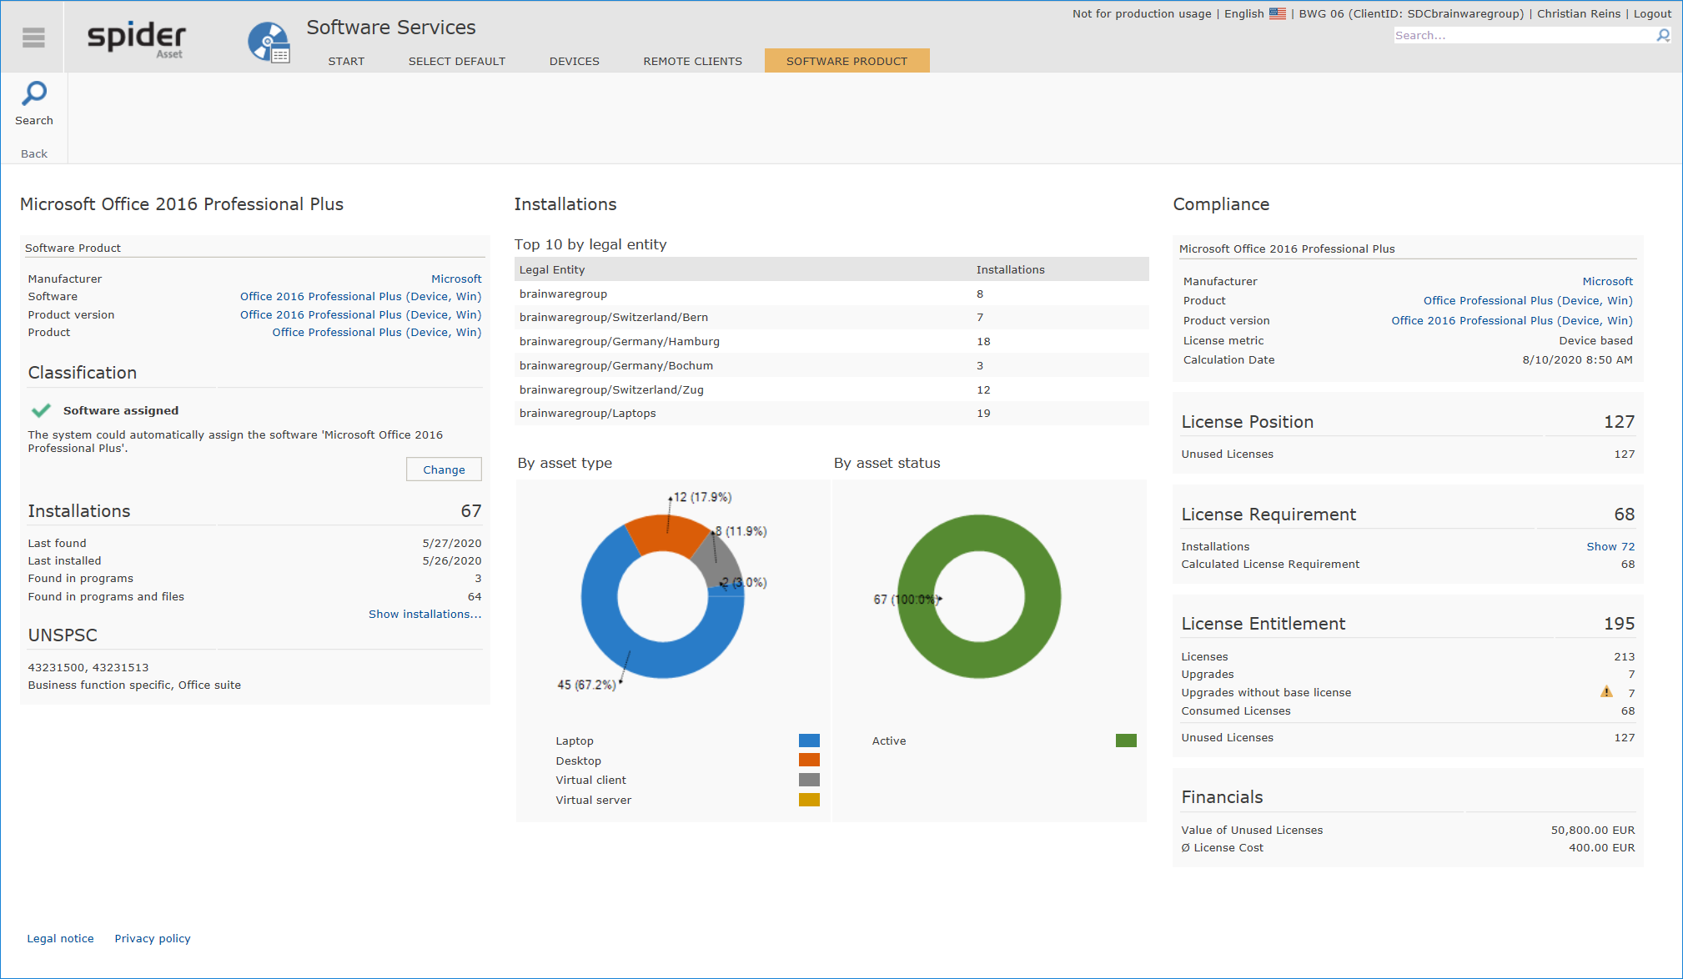Image resolution: width=1683 pixels, height=979 pixels.
Task: Click the Change button
Action: coord(444,469)
